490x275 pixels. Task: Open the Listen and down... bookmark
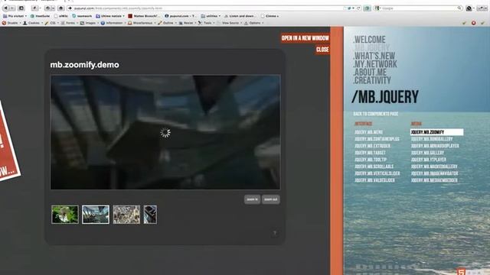(x=239, y=16)
